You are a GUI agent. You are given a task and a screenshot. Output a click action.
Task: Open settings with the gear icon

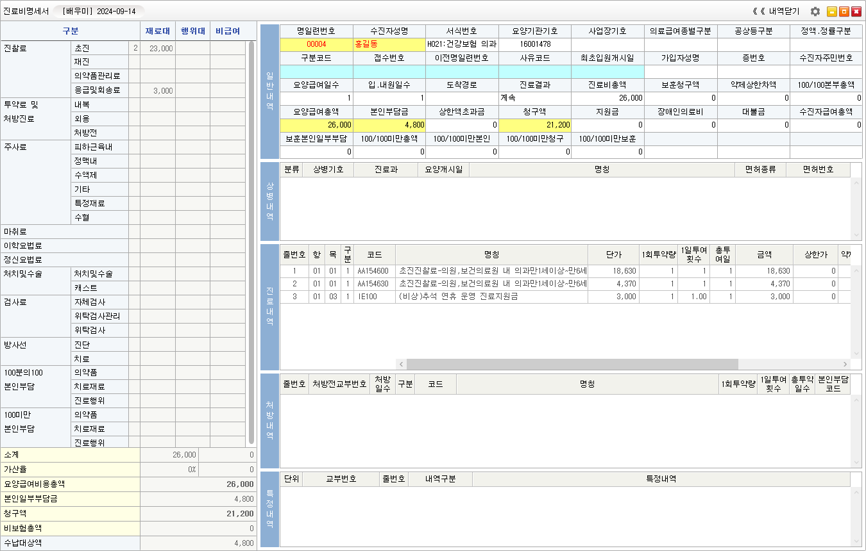815,12
